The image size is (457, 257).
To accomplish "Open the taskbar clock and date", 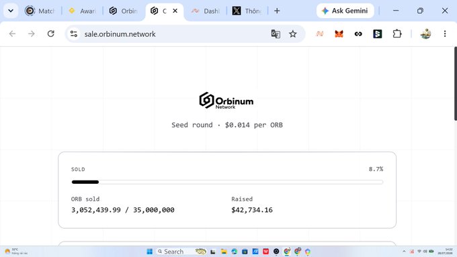I will pos(445,252).
